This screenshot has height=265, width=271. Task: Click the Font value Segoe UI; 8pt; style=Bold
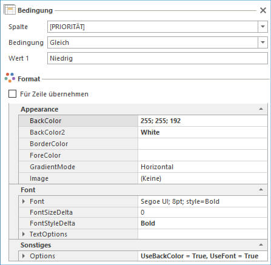180,201
